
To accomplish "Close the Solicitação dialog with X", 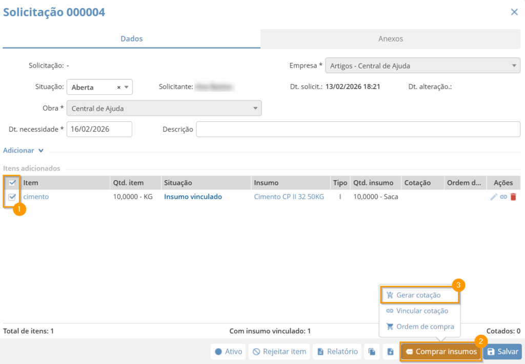I will [x=514, y=12].
